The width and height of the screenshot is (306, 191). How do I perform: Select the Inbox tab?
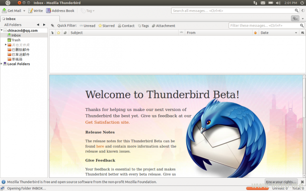pos(30,19)
